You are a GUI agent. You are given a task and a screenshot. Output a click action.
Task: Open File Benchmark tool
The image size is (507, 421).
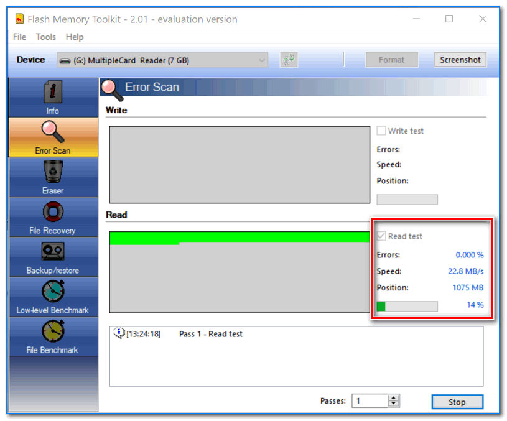53,336
